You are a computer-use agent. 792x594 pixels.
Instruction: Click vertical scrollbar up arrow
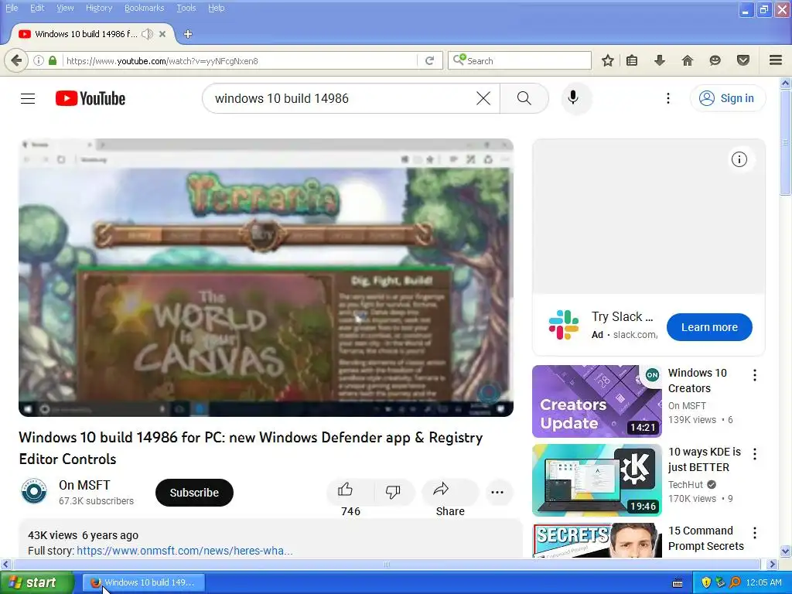(786, 83)
